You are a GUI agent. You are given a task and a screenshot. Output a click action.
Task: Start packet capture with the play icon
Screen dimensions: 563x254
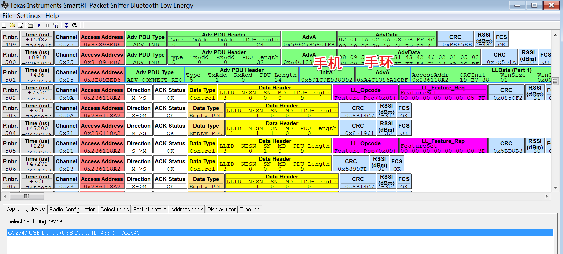[x=39, y=25]
